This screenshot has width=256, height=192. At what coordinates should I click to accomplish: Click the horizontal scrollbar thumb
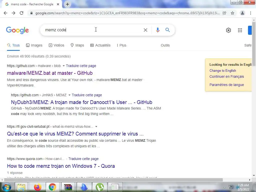(113, 180)
